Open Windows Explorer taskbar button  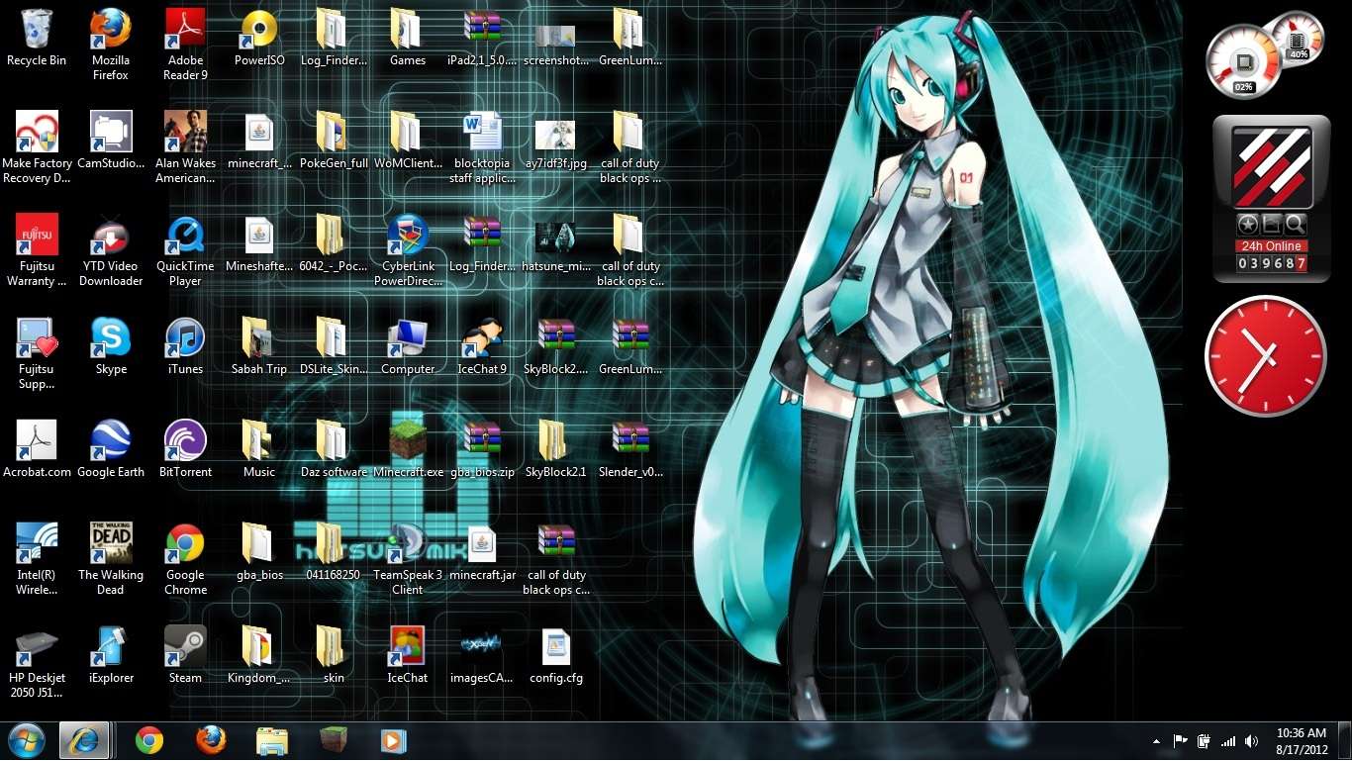tap(271, 740)
